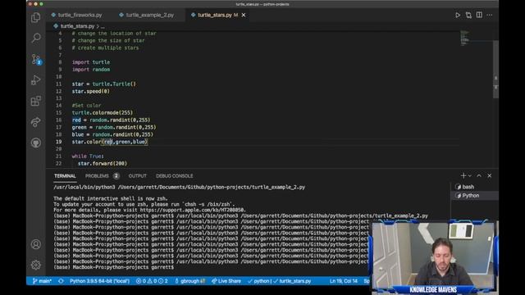Open the DEBUG CONSOLE panel tab
525x295 pixels.
174,176
